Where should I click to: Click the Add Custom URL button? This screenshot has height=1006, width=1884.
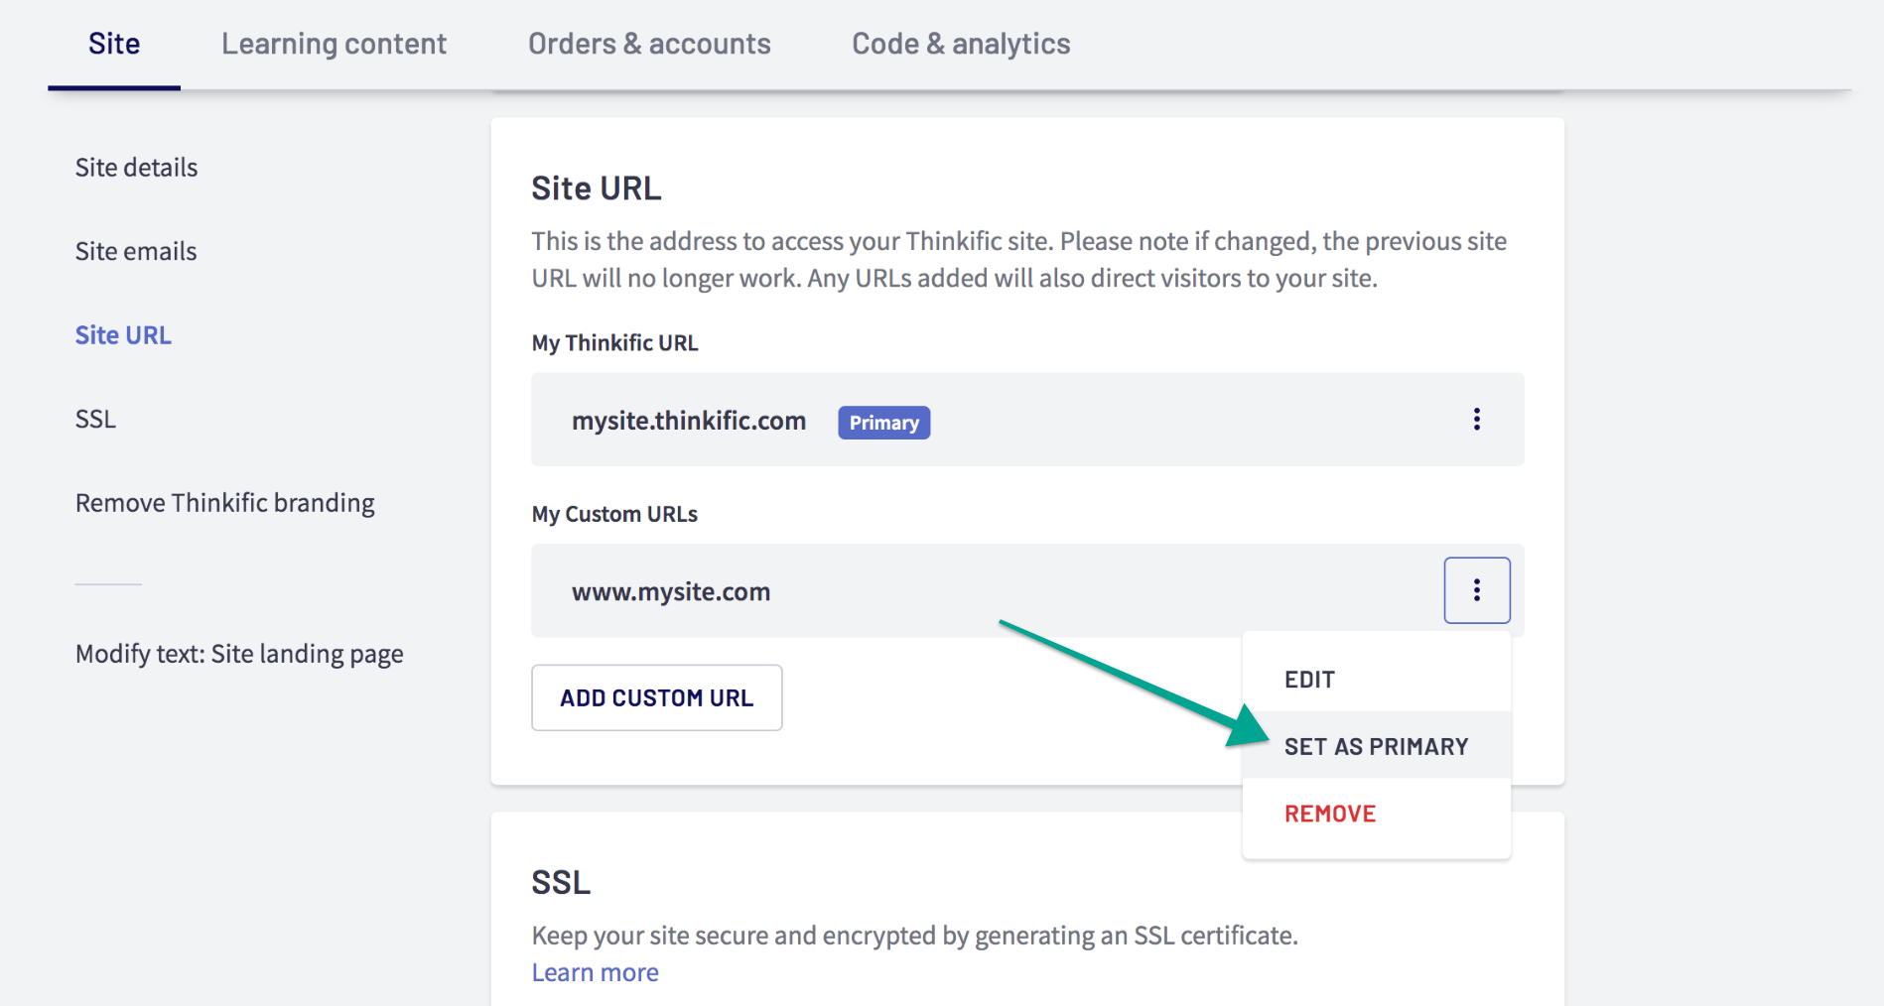(x=657, y=697)
